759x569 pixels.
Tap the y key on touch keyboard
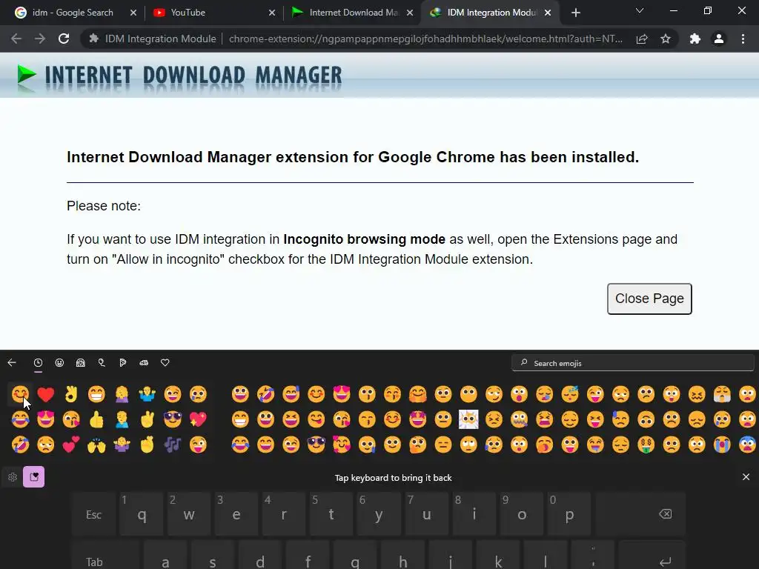point(379,514)
